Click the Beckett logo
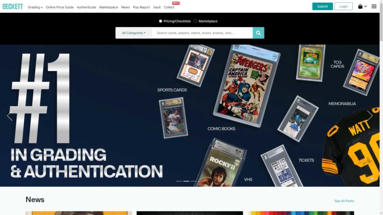Image resolution: width=383 pixels, height=215 pixels. pos(12,6)
